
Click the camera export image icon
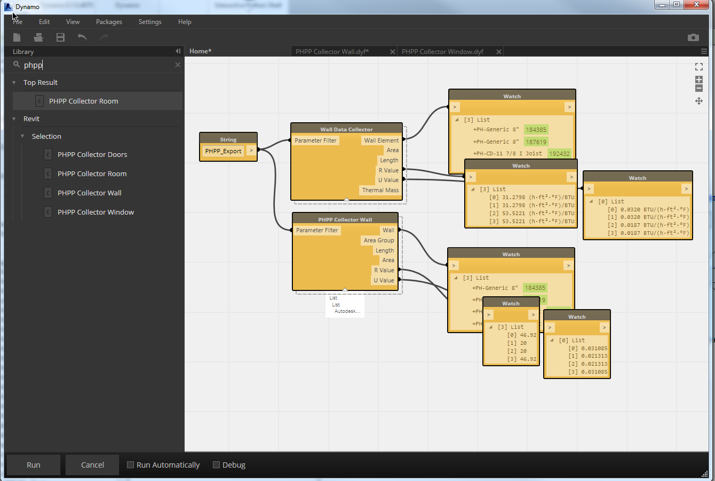coord(693,37)
